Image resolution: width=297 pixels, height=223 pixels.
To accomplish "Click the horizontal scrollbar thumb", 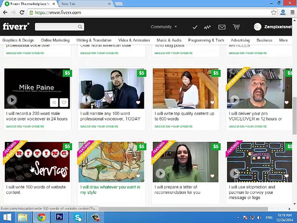I will pyautogui.click(x=183, y=209).
